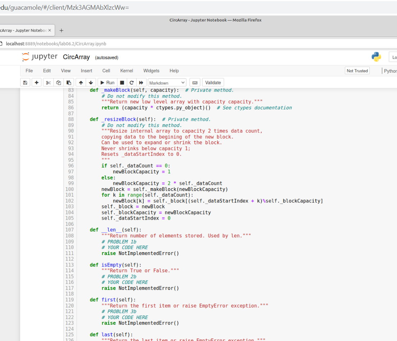Copy selected cells with copy icon
This screenshot has width=397, height=341.
tap(59, 82)
